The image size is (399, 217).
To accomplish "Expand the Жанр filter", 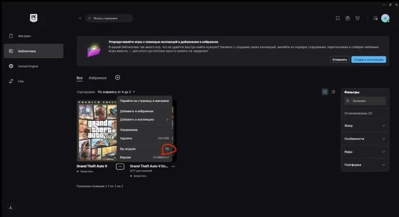I will [365, 125].
